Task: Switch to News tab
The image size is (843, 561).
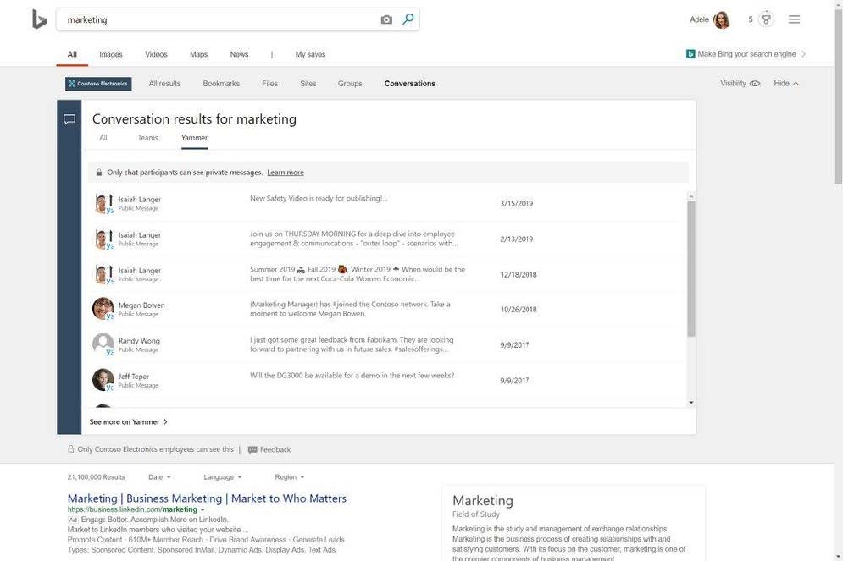Action: [239, 54]
